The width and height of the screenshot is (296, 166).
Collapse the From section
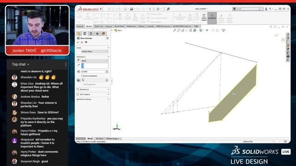(108, 48)
